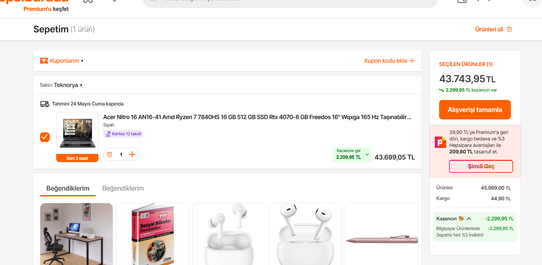Viewport: 542px width, 265px height.
Task: Click the Kazancın emoji icon in summary
Action: 461,219
